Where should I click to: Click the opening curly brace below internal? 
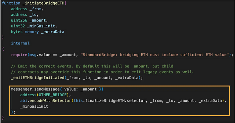[3, 49]
